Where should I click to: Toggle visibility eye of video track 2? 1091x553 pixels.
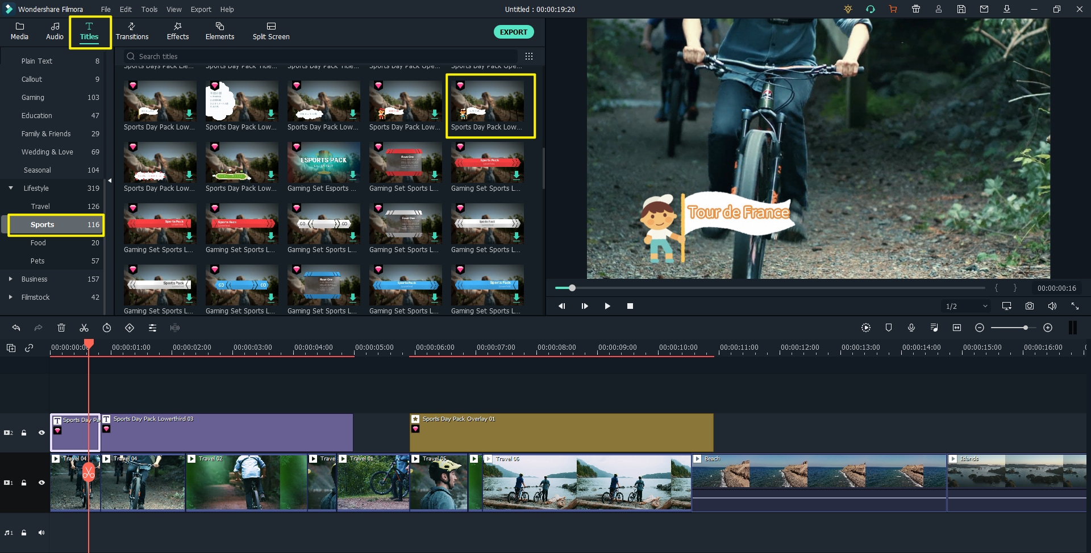pyautogui.click(x=41, y=433)
